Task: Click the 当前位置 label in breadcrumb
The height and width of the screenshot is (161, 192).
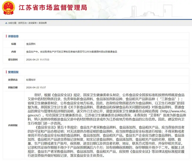Action: 13,23
